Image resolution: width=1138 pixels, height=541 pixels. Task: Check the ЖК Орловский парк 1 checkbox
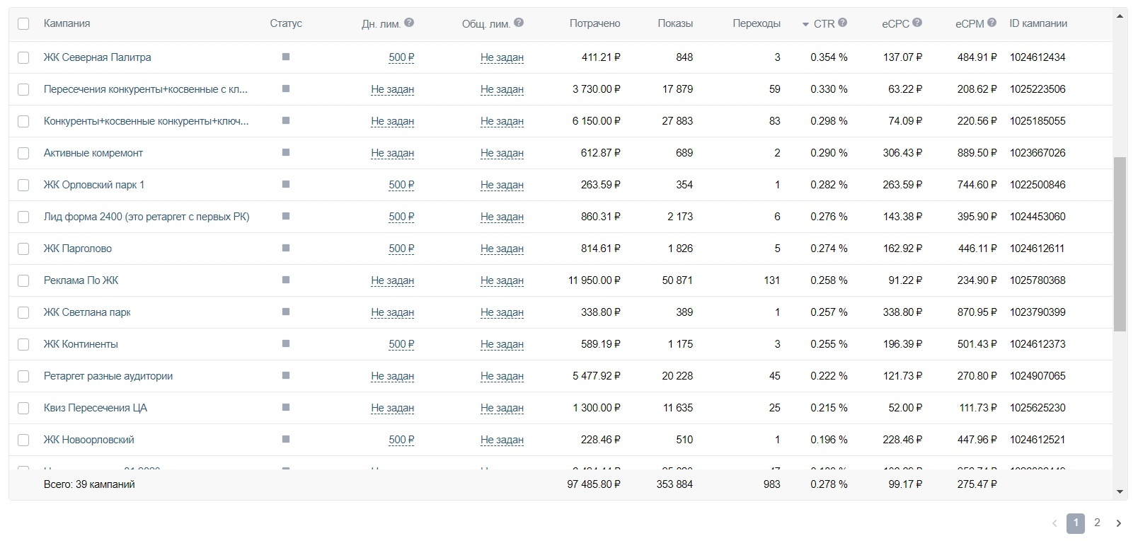[23, 185]
